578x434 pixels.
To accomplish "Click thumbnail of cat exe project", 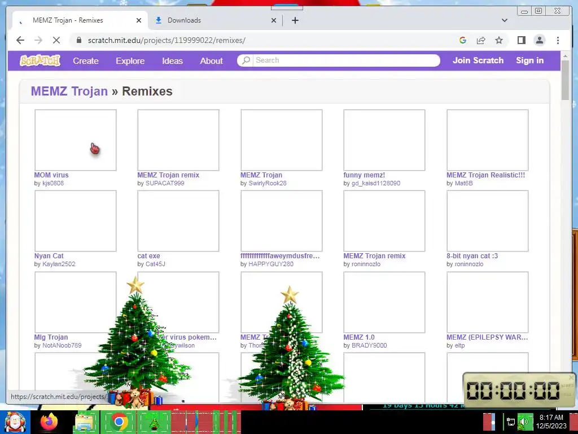I will coord(178,221).
